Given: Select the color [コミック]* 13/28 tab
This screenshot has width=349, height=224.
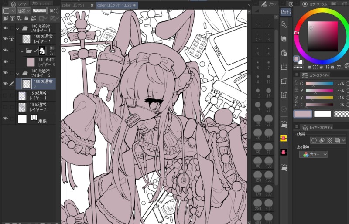Looking at the screenshot, I should click(x=117, y=5).
